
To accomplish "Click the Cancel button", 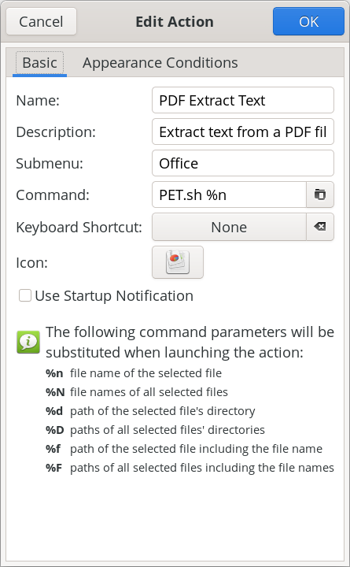I will (41, 22).
